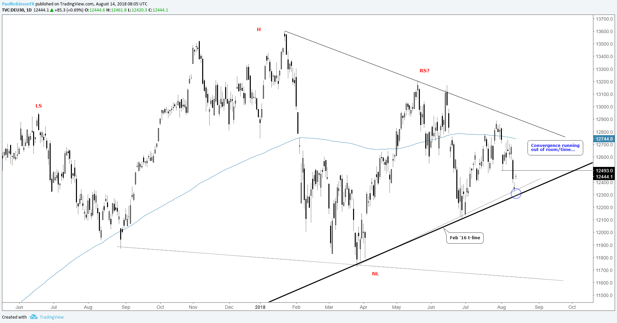Click the 'Created with' caption text
This screenshot has height=323, width=617.
pos(14,317)
